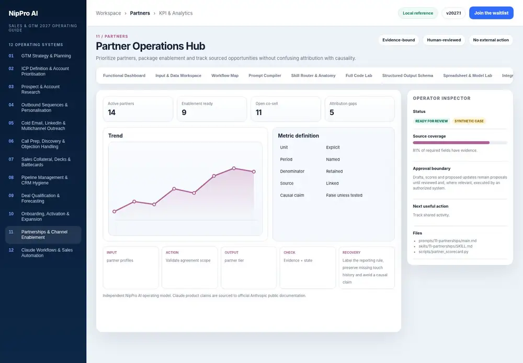
Task: Open GTM Strategy & Planning section
Action: [43, 56]
